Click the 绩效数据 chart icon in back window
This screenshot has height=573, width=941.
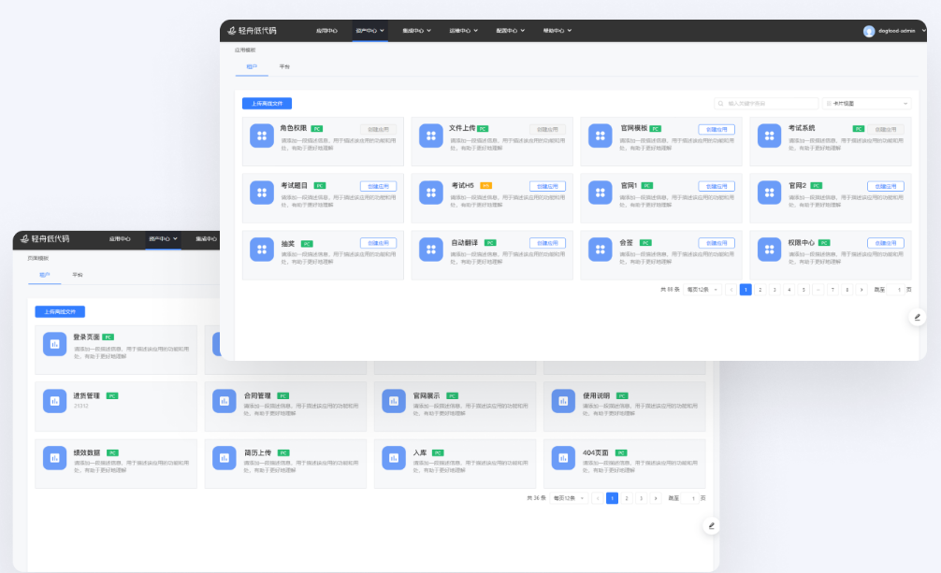pos(54,458)
